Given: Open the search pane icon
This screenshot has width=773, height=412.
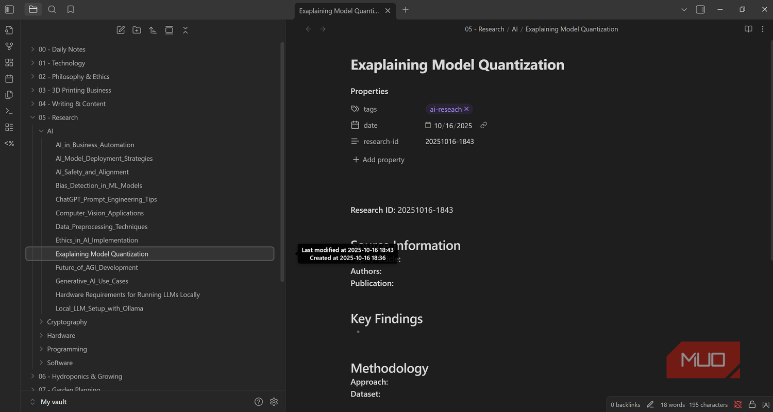Looking at the screenshot, I should (x=52, y=9).
